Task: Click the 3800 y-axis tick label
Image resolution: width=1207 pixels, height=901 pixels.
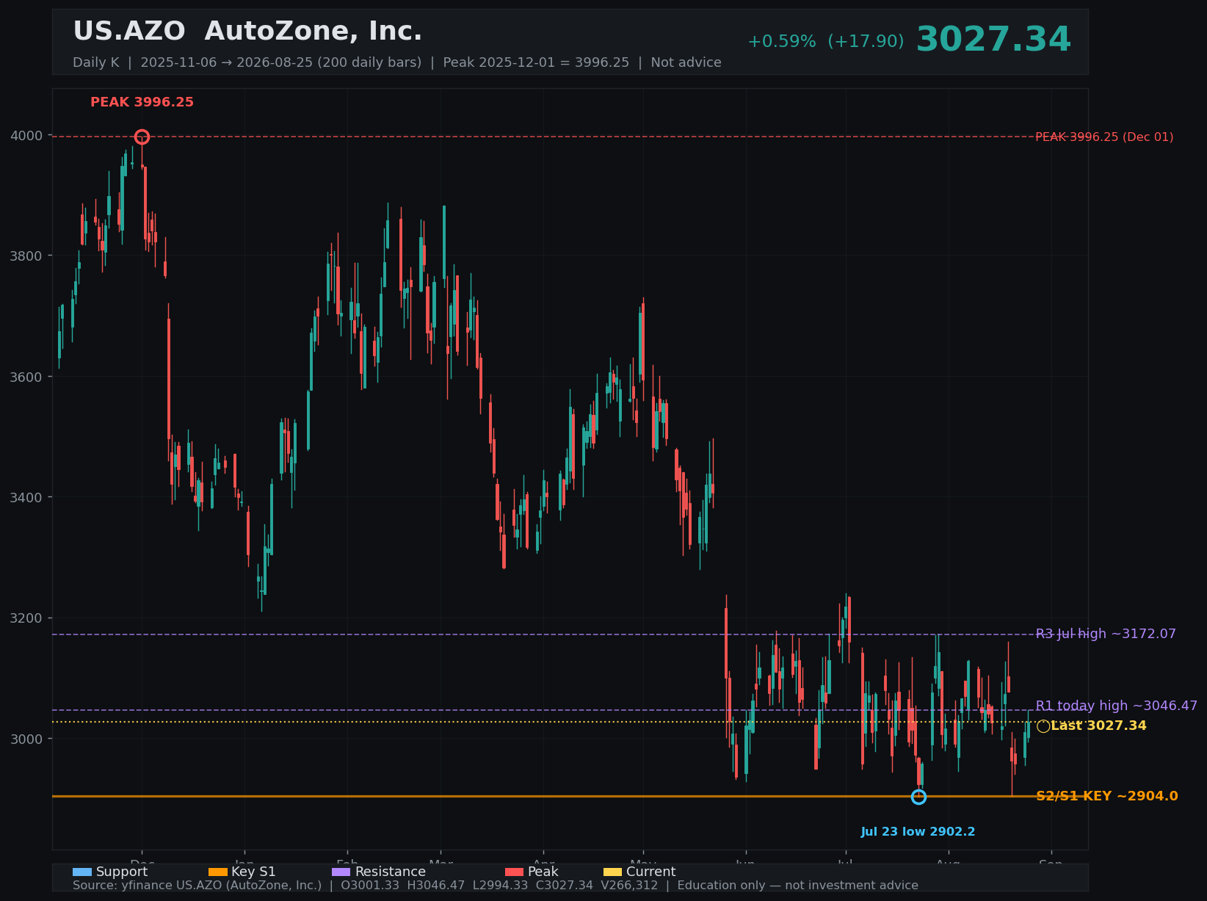Action: [27, 256]
